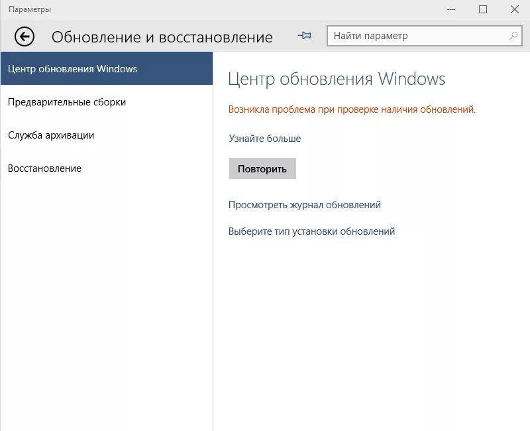The height and width of the screenshot is (431, 530).
Task: Close the Параметры window
Action: tap(515, 9)
